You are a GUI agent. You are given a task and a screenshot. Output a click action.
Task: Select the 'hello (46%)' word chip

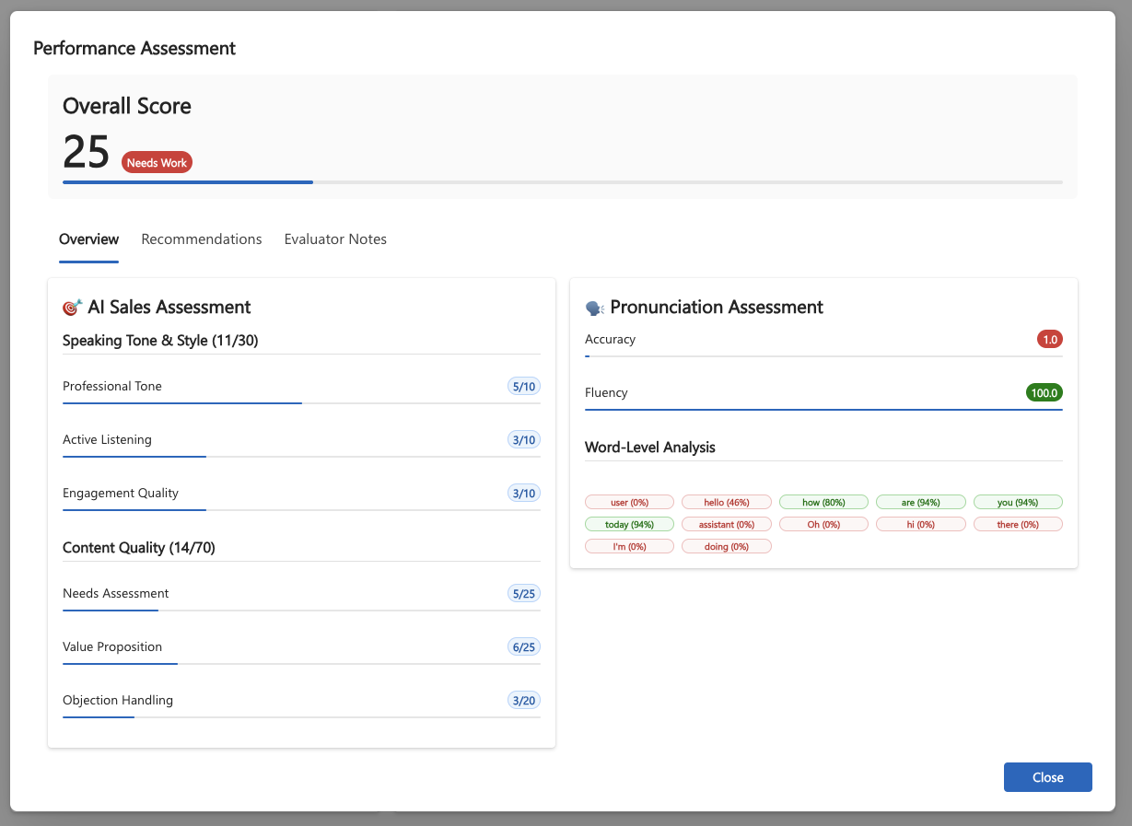click(726, 503)
